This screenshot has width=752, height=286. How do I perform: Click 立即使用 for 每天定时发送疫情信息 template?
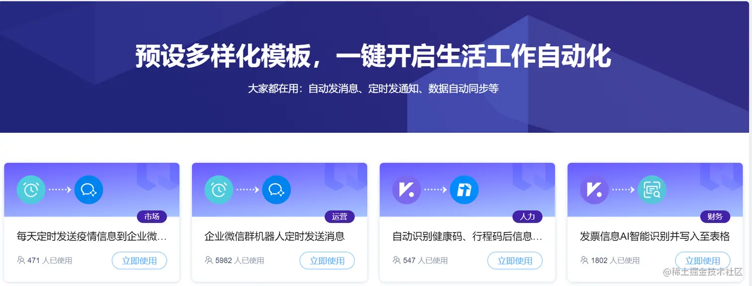(x=139, y=261)
